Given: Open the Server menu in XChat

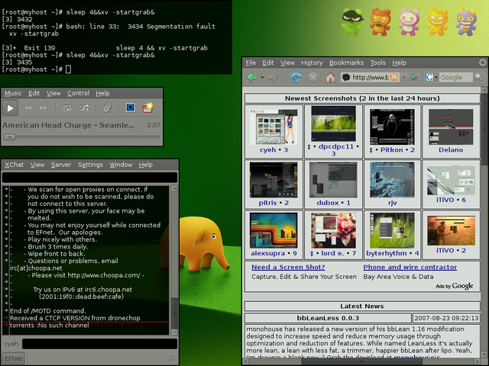Looking at the screenshot, I should [x=61, y=165].
